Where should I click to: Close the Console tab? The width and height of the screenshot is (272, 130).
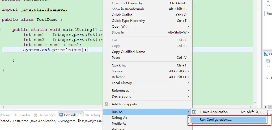pos(80,115)
